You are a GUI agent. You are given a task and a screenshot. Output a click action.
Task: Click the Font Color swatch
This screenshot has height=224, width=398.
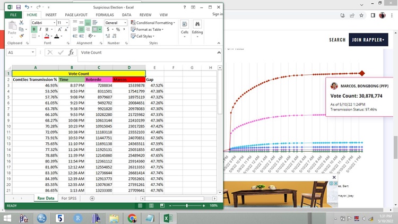(x=57, y=36)
